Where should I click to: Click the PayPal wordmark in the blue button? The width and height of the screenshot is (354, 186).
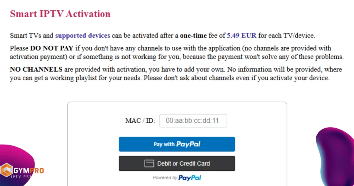point(188,144)
